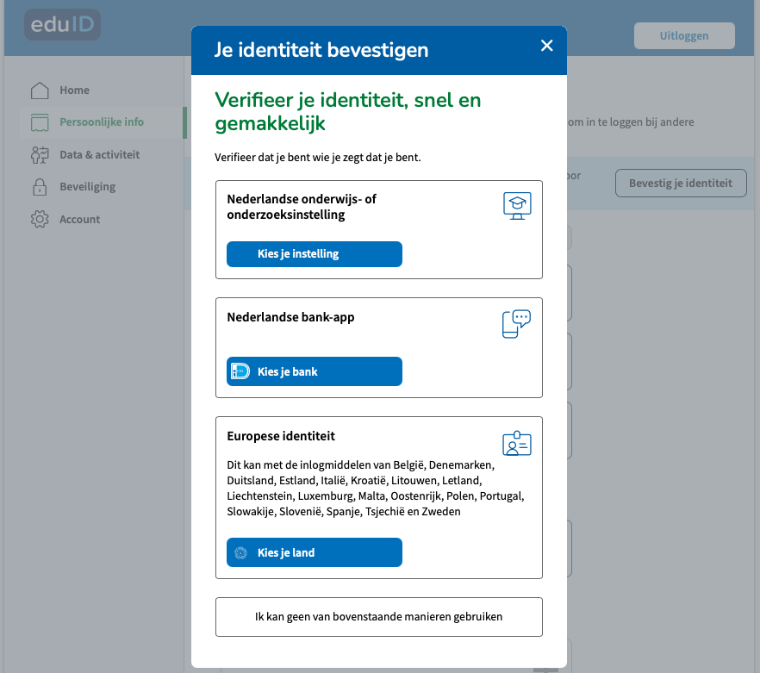
Task: Click the Persoonlijke info card icon
Action: 40,122
